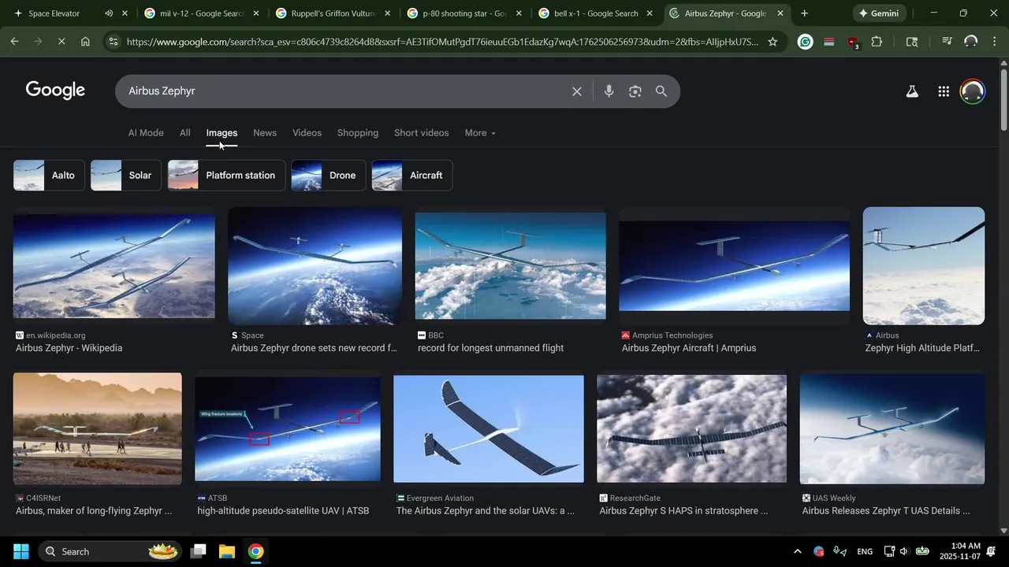This screenshot has width=1009, height=567.
Task: Start voice search with the microphone icon
Action: pyautogui.click(x=609, y=91)
